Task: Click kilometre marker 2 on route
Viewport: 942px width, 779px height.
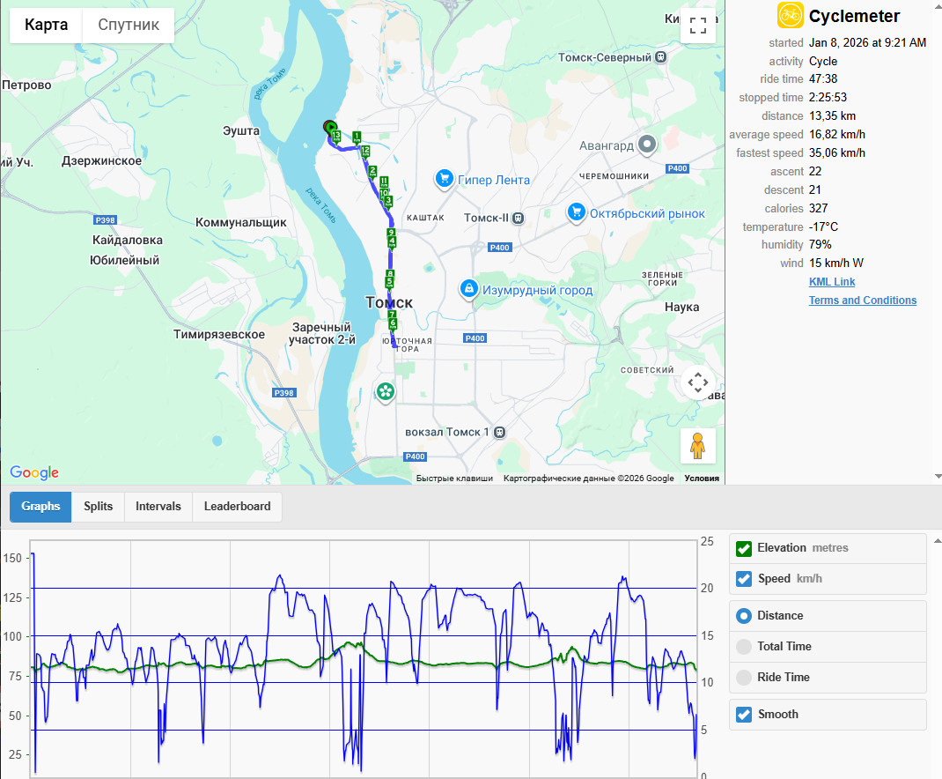Action: pyautogui.click(x=372, y=172)
